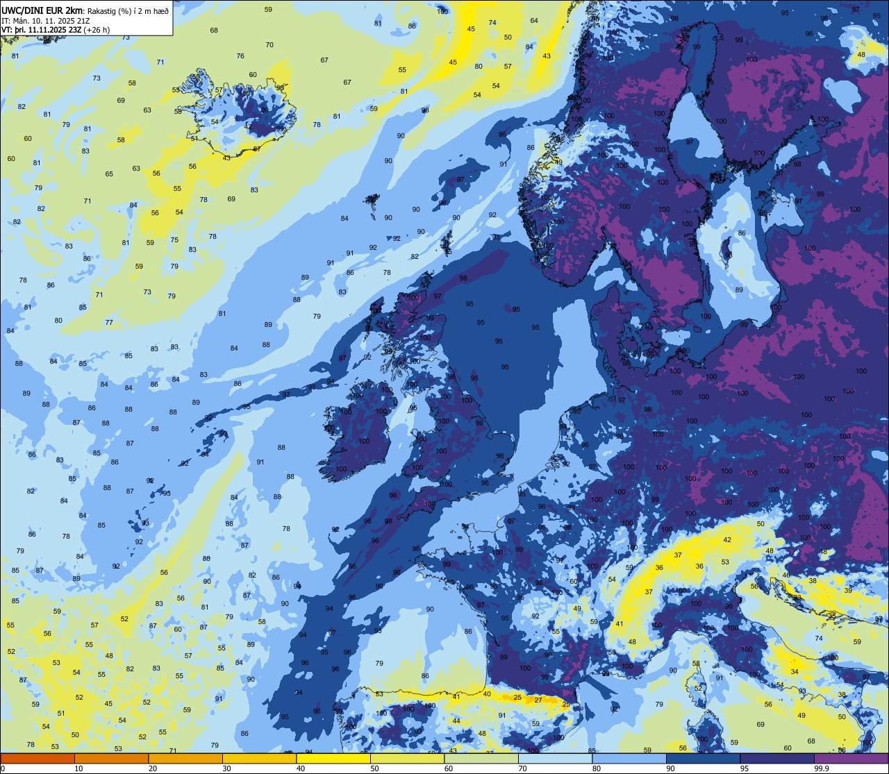Click the "64" value on the yellow band north of Norway
This screenshot has width=889, height=774.
(x=534, y=20)
